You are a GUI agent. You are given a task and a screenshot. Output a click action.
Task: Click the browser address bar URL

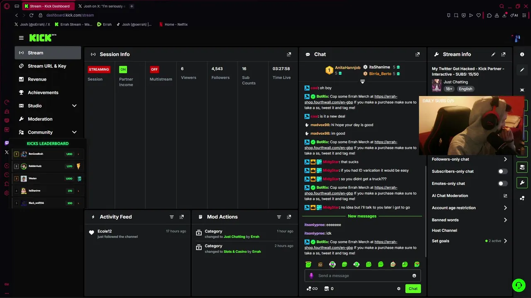point(70,15)
